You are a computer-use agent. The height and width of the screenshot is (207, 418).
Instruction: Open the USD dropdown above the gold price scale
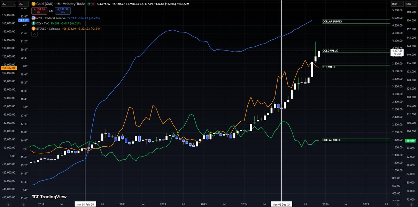pyautogui.click(x=397, y=3)
